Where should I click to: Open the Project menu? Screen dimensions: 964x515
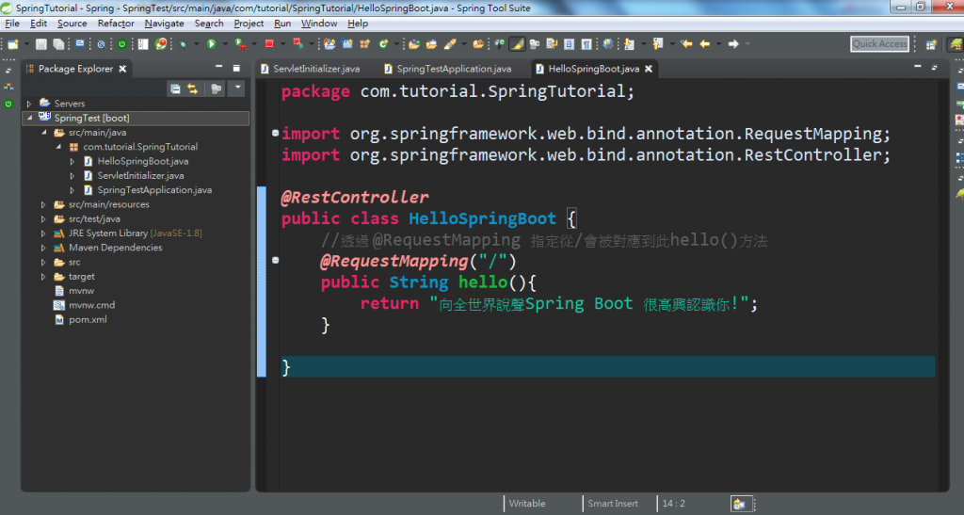[249, 24]
